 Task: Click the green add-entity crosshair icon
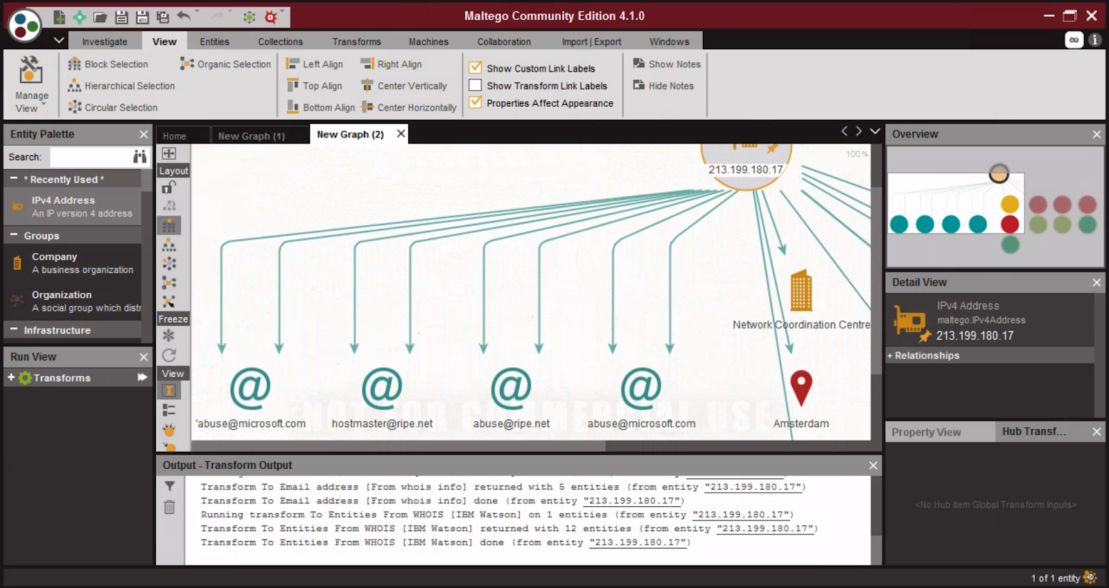click(x=80, y=17)
